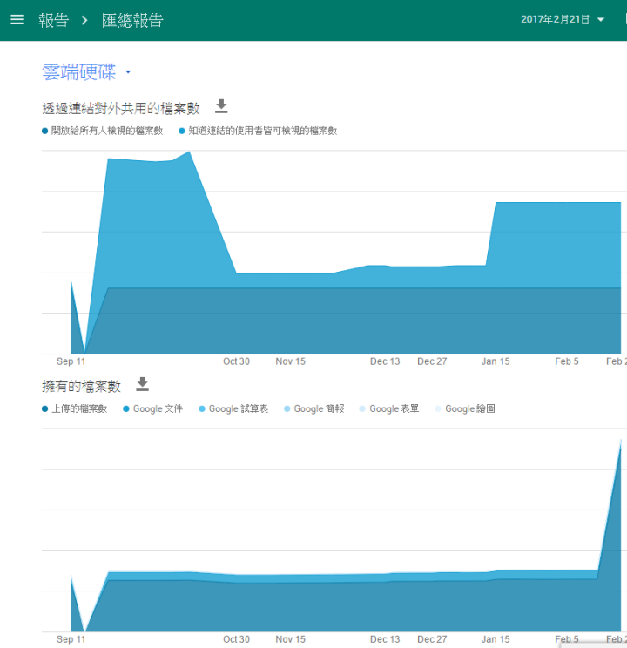The image size is (627, 648).
Task: Download 透過連結對外共用的檔案數 chart data
Action: 221,106
